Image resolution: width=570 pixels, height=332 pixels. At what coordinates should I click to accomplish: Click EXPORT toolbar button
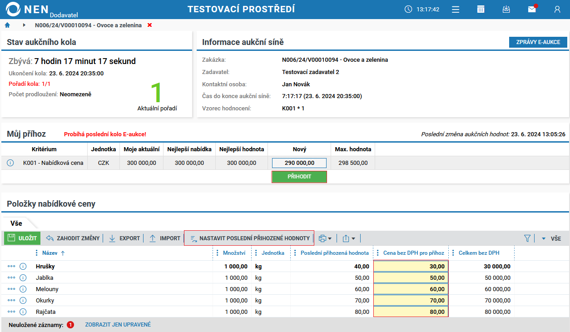[x=124, y=238]
